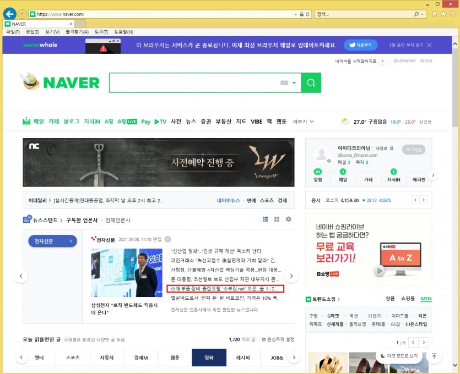Click the green Naver search button
Screen dimensions: 460x374
point(311,82)
